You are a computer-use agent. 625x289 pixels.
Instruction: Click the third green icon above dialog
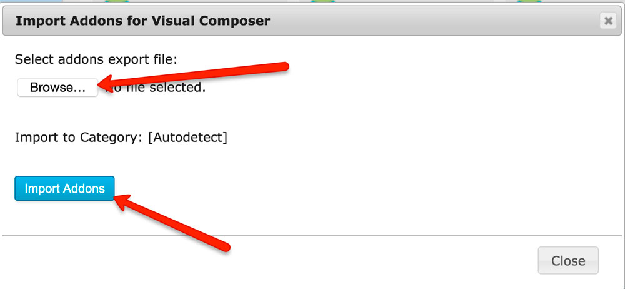click(x=529, y=1)
